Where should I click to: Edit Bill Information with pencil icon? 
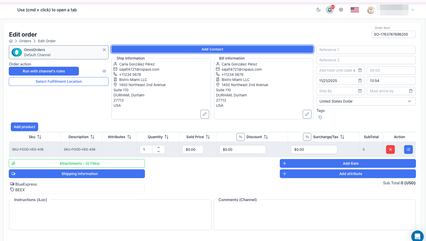coord(307,114)
